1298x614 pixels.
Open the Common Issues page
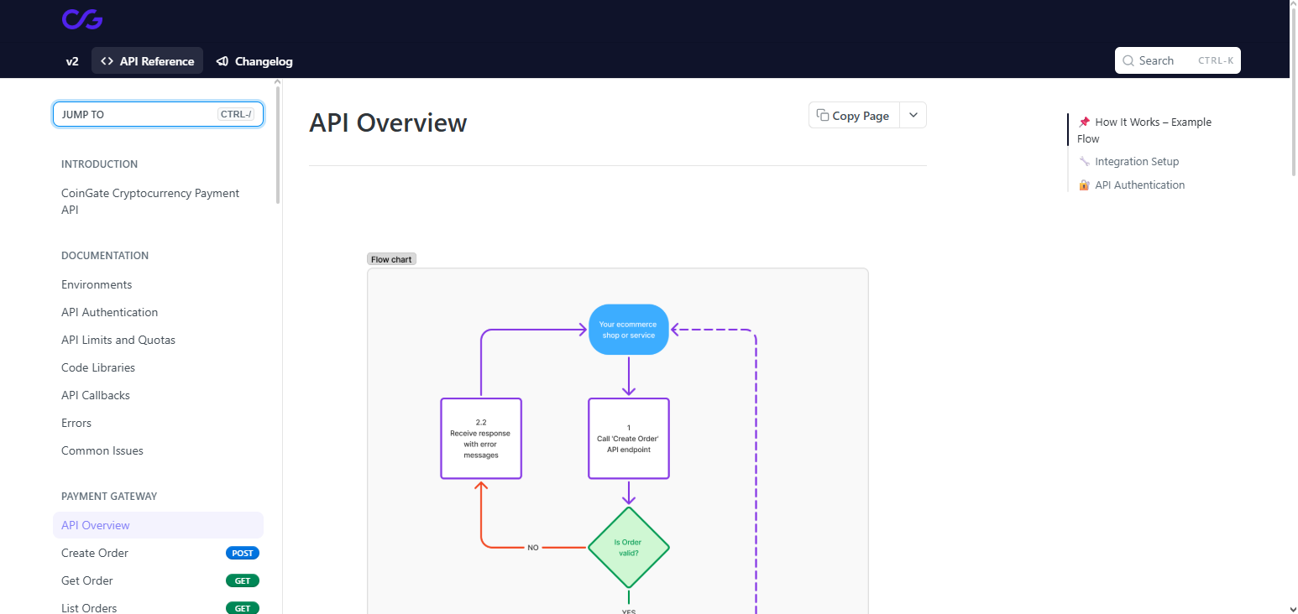coord(158,450)
